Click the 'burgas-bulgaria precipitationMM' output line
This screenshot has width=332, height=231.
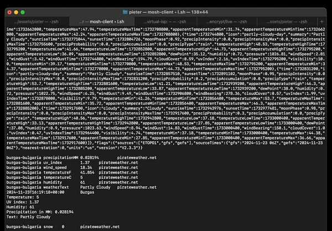81,158
